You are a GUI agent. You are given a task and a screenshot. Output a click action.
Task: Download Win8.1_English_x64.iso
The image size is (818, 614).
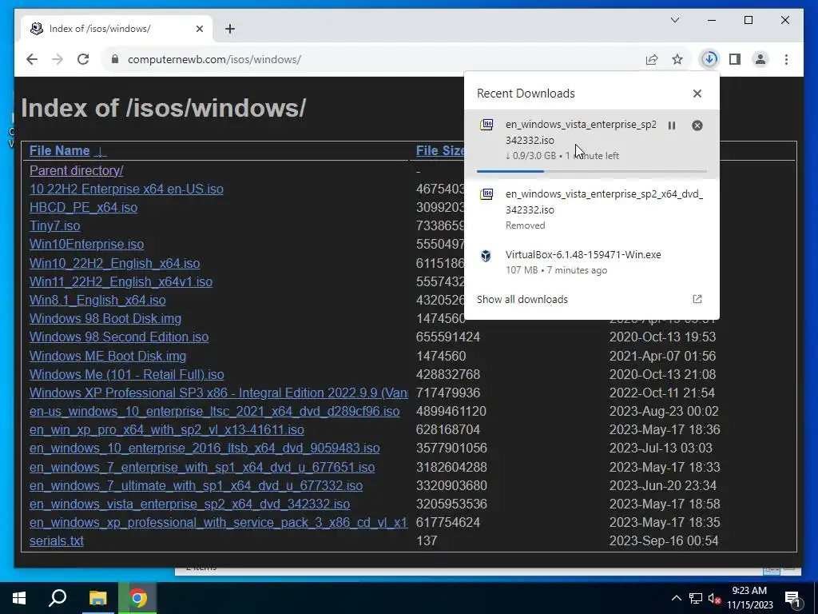[97, 301]
